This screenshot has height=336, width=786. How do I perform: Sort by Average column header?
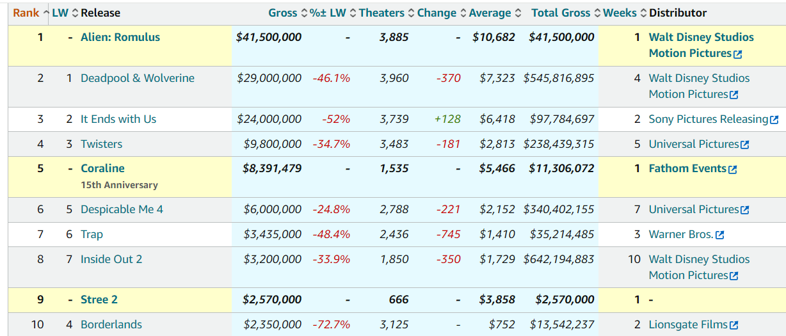490,13
